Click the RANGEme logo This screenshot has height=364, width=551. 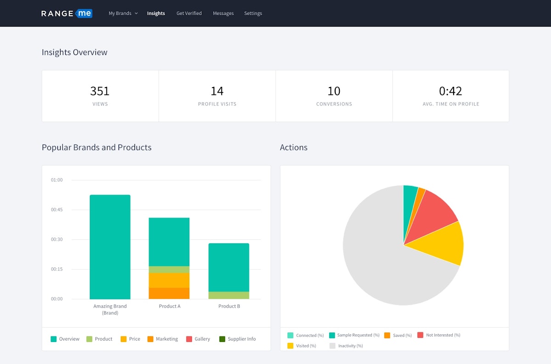point(66,13)
